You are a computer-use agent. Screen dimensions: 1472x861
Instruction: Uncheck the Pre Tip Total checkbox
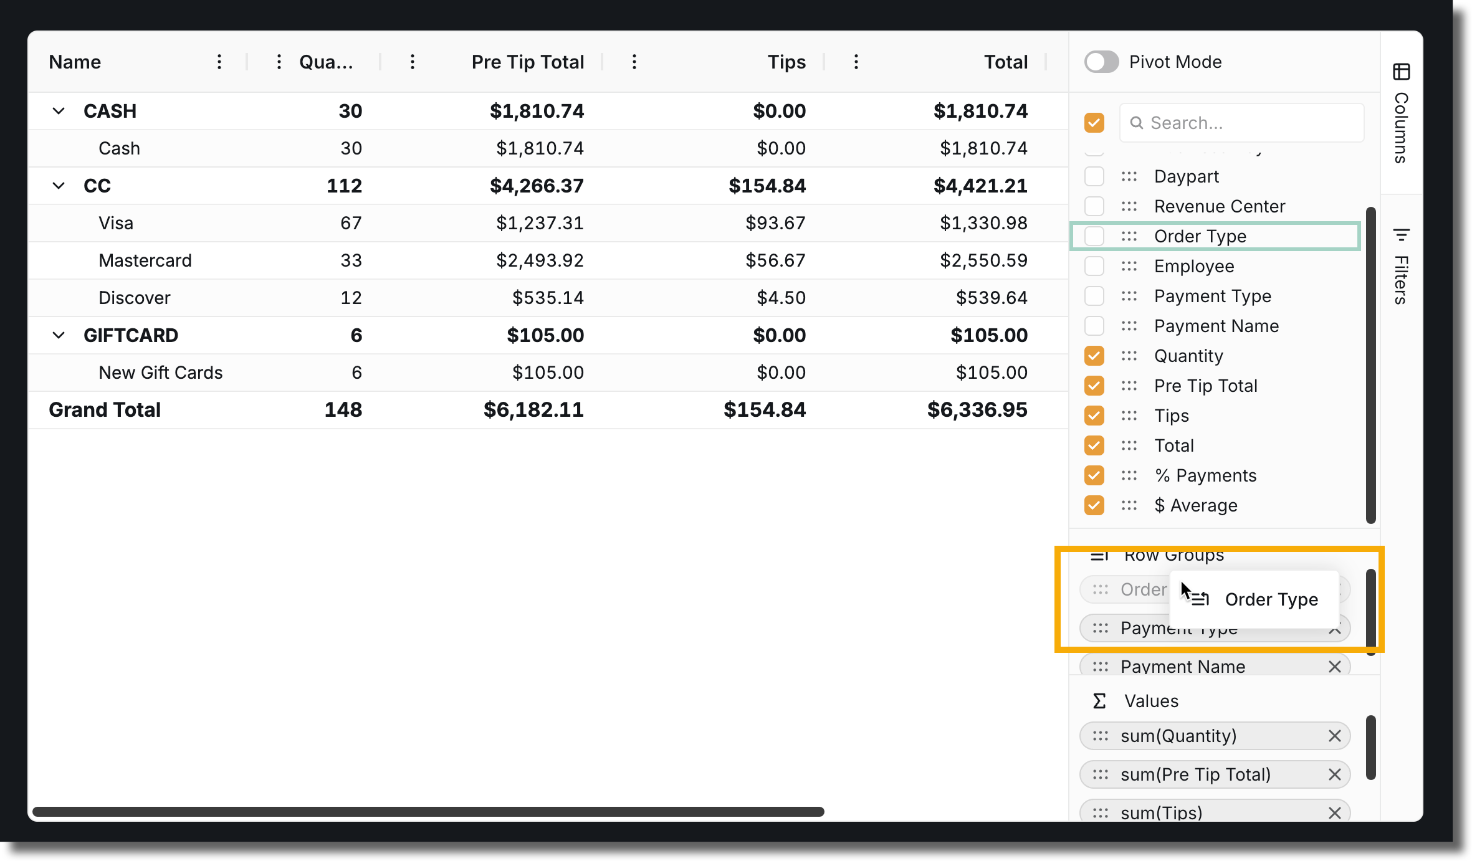tap(1094, 386)
